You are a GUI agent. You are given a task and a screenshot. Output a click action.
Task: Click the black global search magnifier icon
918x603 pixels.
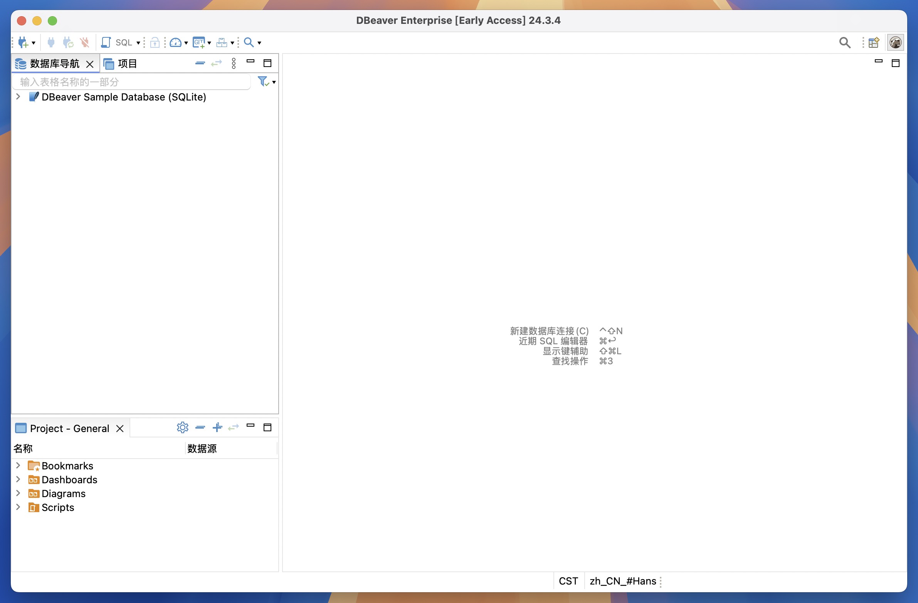[x=845, y=42]
